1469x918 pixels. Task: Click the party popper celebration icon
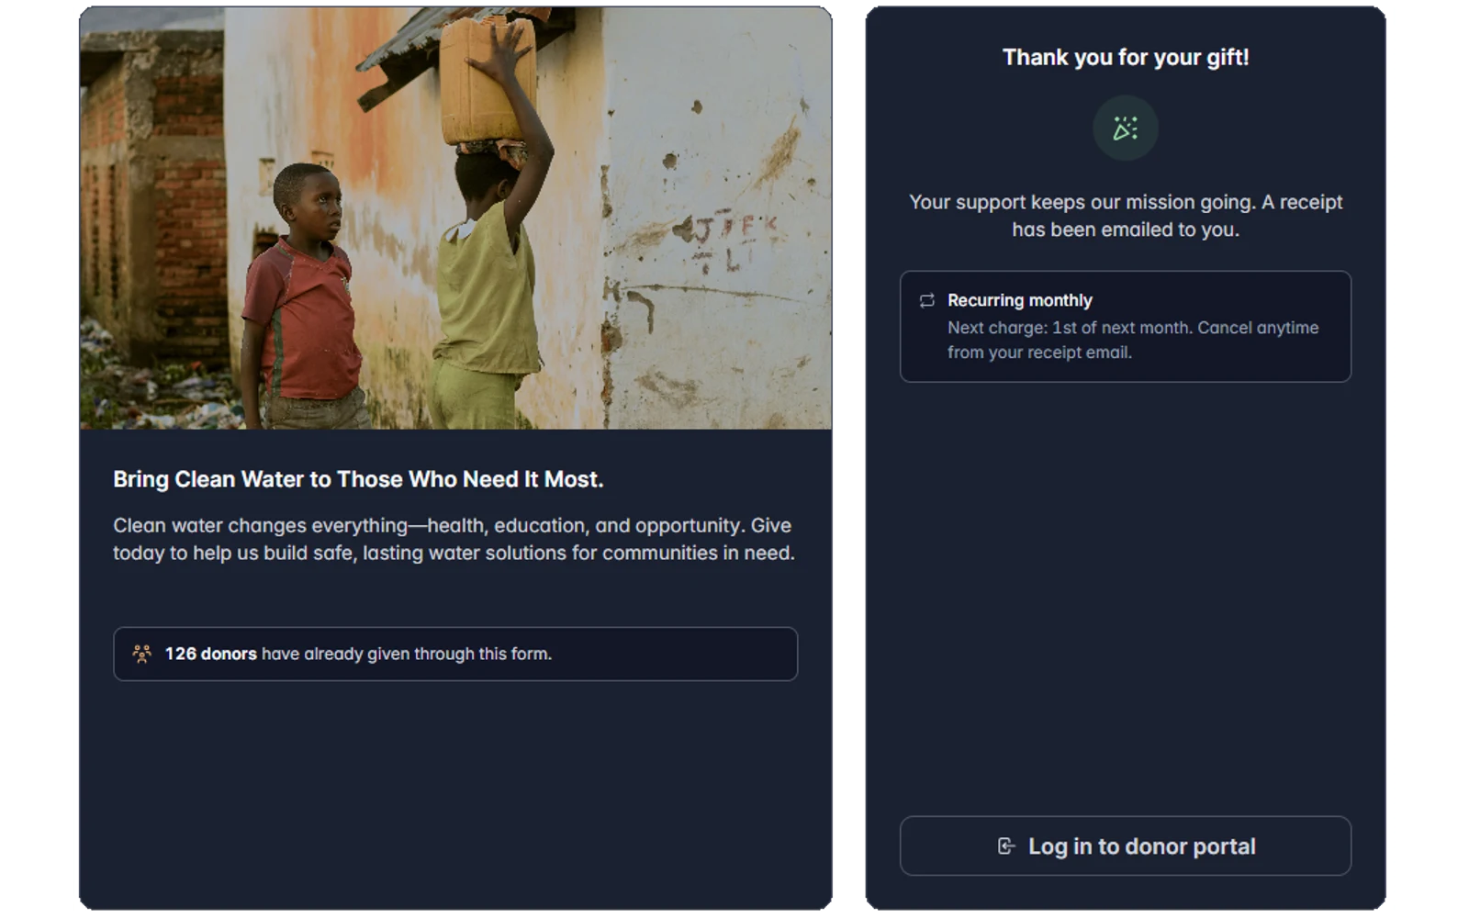1125,129
